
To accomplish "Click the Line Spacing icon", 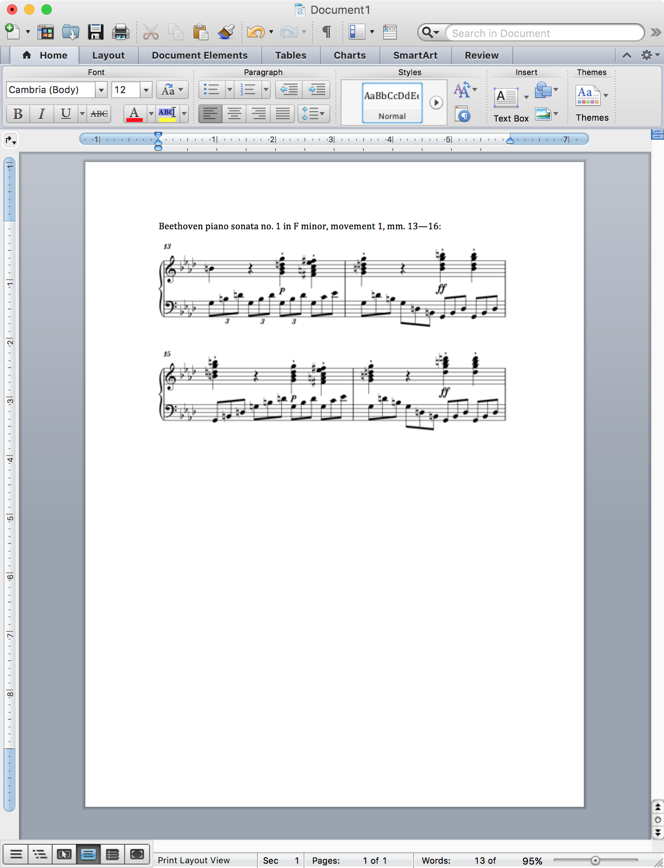I will click(x=313, y=114).
